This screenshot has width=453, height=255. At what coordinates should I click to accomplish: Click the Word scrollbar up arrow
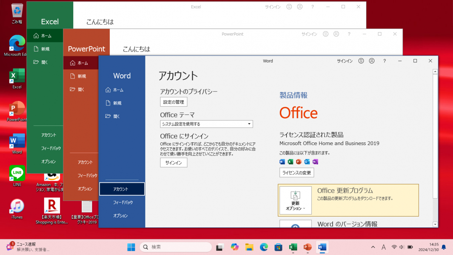[435, 71]
